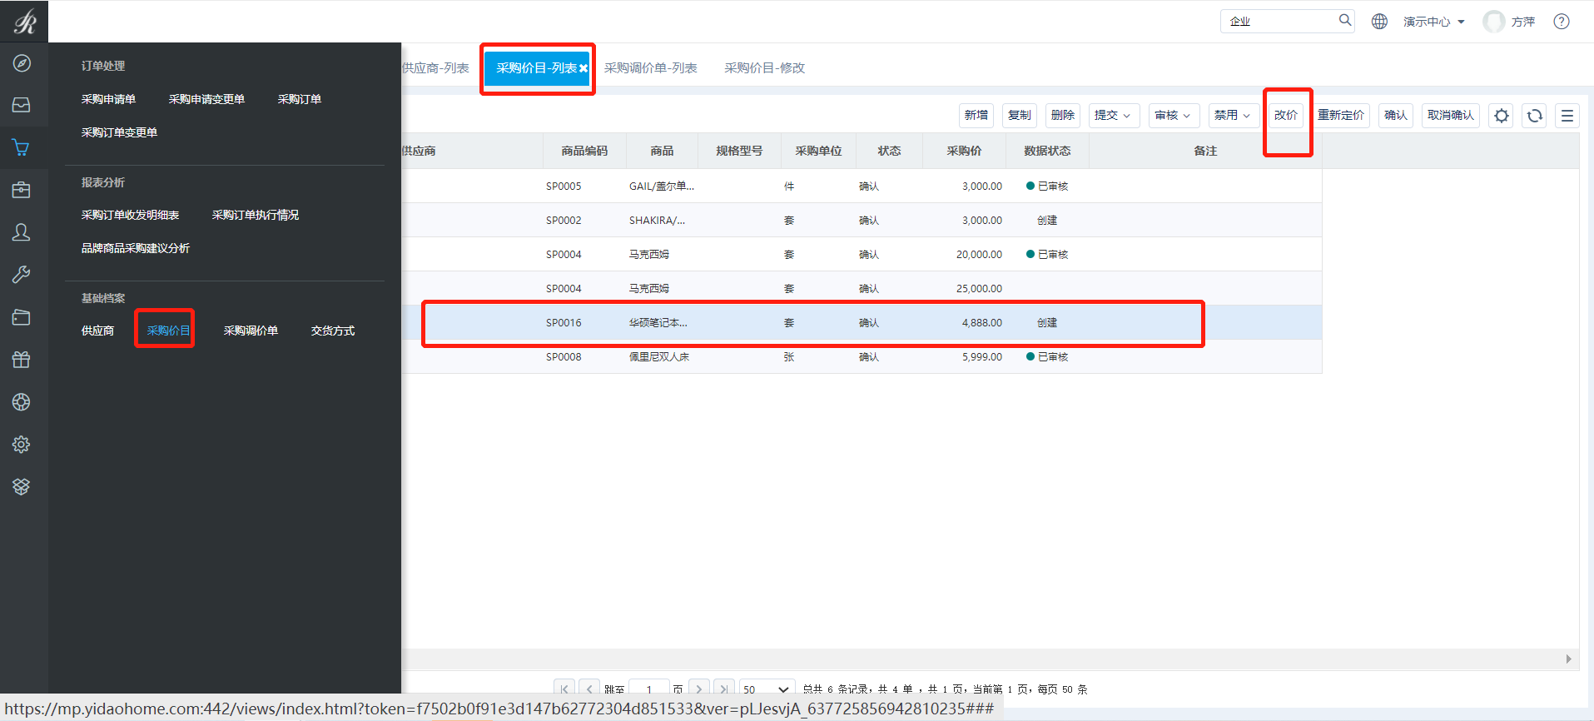Switch to 采购价目-列表 tab
The height and width of the screenshot is (721, 1594).
tap(536, 68)
